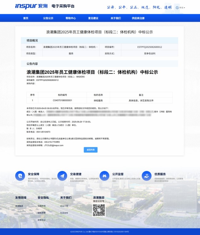Image resolution: width=200 pixels, height=235 pixels.
Task: Click the 竞争性谈判 procurement method value
Action: click(x=150, y=53)
